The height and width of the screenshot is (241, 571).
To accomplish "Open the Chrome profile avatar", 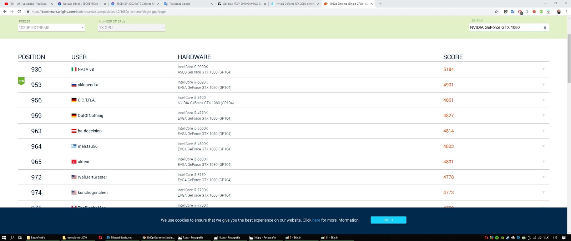I will click(559, 11).
